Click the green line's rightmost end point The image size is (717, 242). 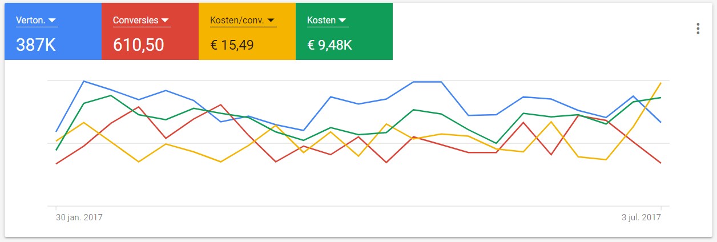[661, 98]
